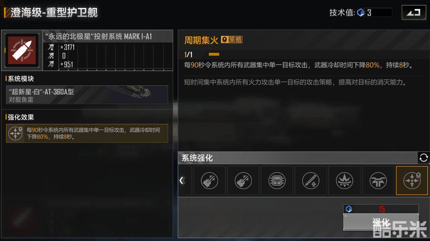Click the 策略 strategy tag label
This screenshot has width=430, height=241.
pos(232,40)
